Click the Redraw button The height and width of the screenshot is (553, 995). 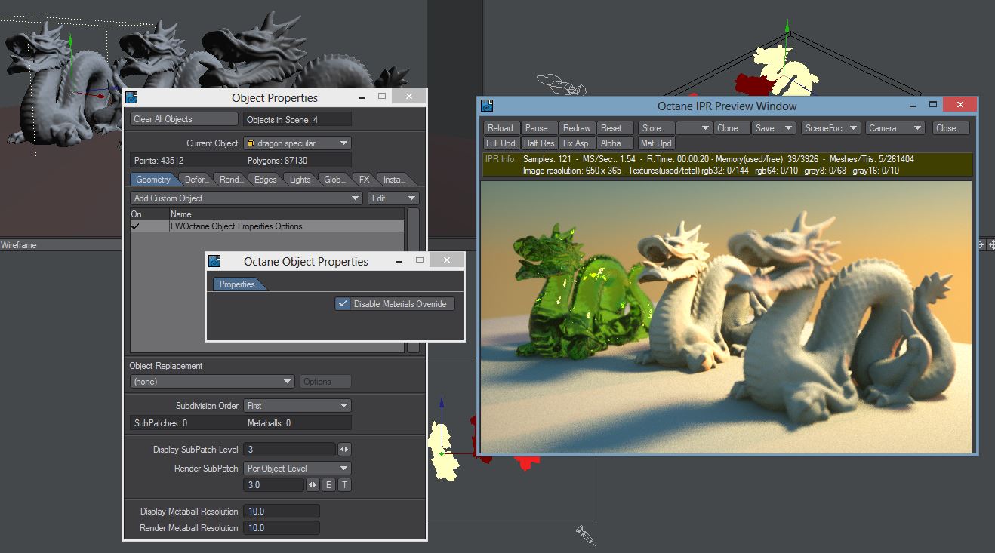[577, 128]
